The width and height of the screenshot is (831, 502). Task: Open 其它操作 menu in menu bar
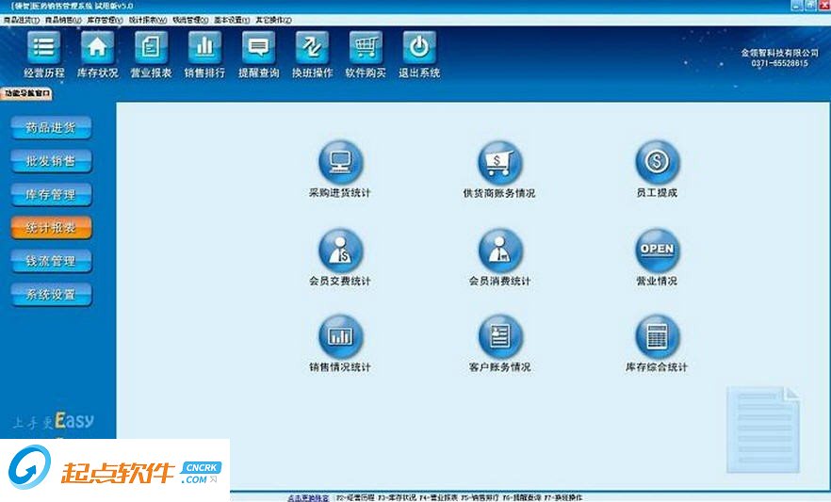click(x=273, y=20)
